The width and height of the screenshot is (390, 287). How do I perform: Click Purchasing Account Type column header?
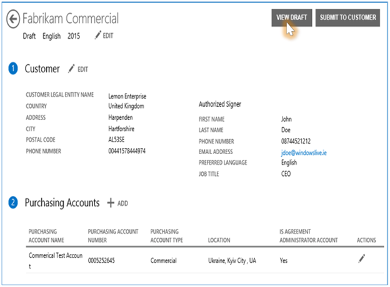point(166,236)
